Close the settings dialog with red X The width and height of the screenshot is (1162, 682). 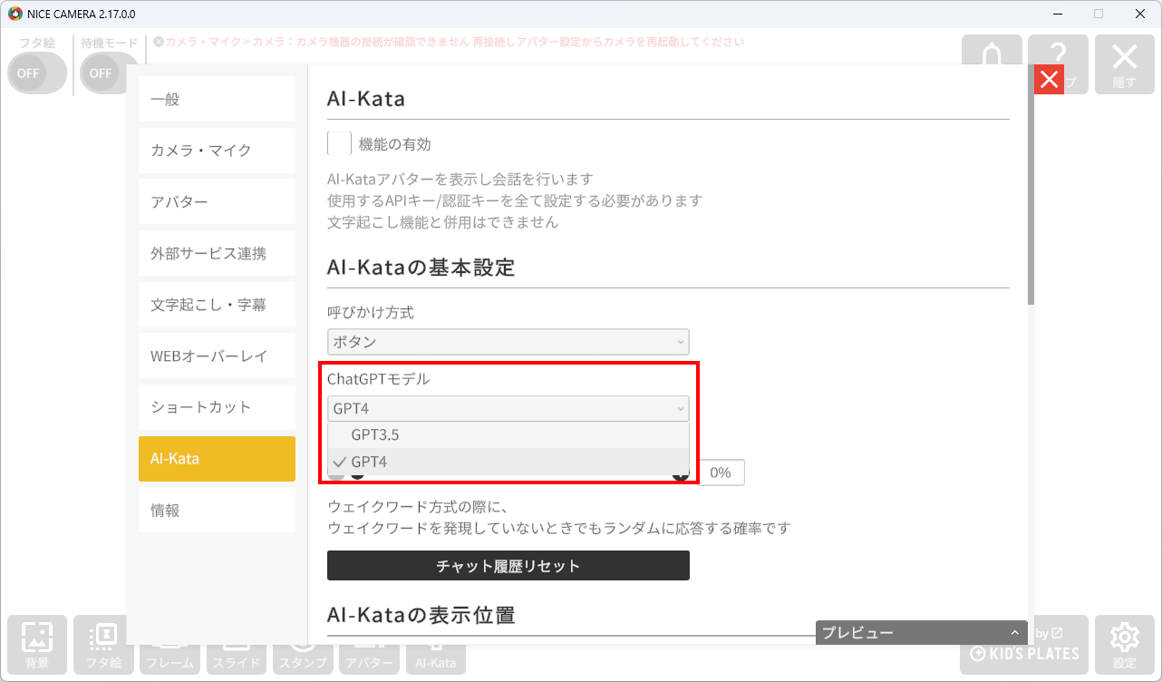click(1049, 80)
